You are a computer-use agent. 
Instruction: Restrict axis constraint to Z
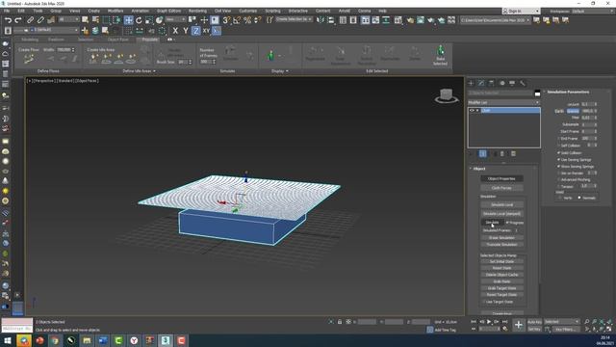(195, 31)
